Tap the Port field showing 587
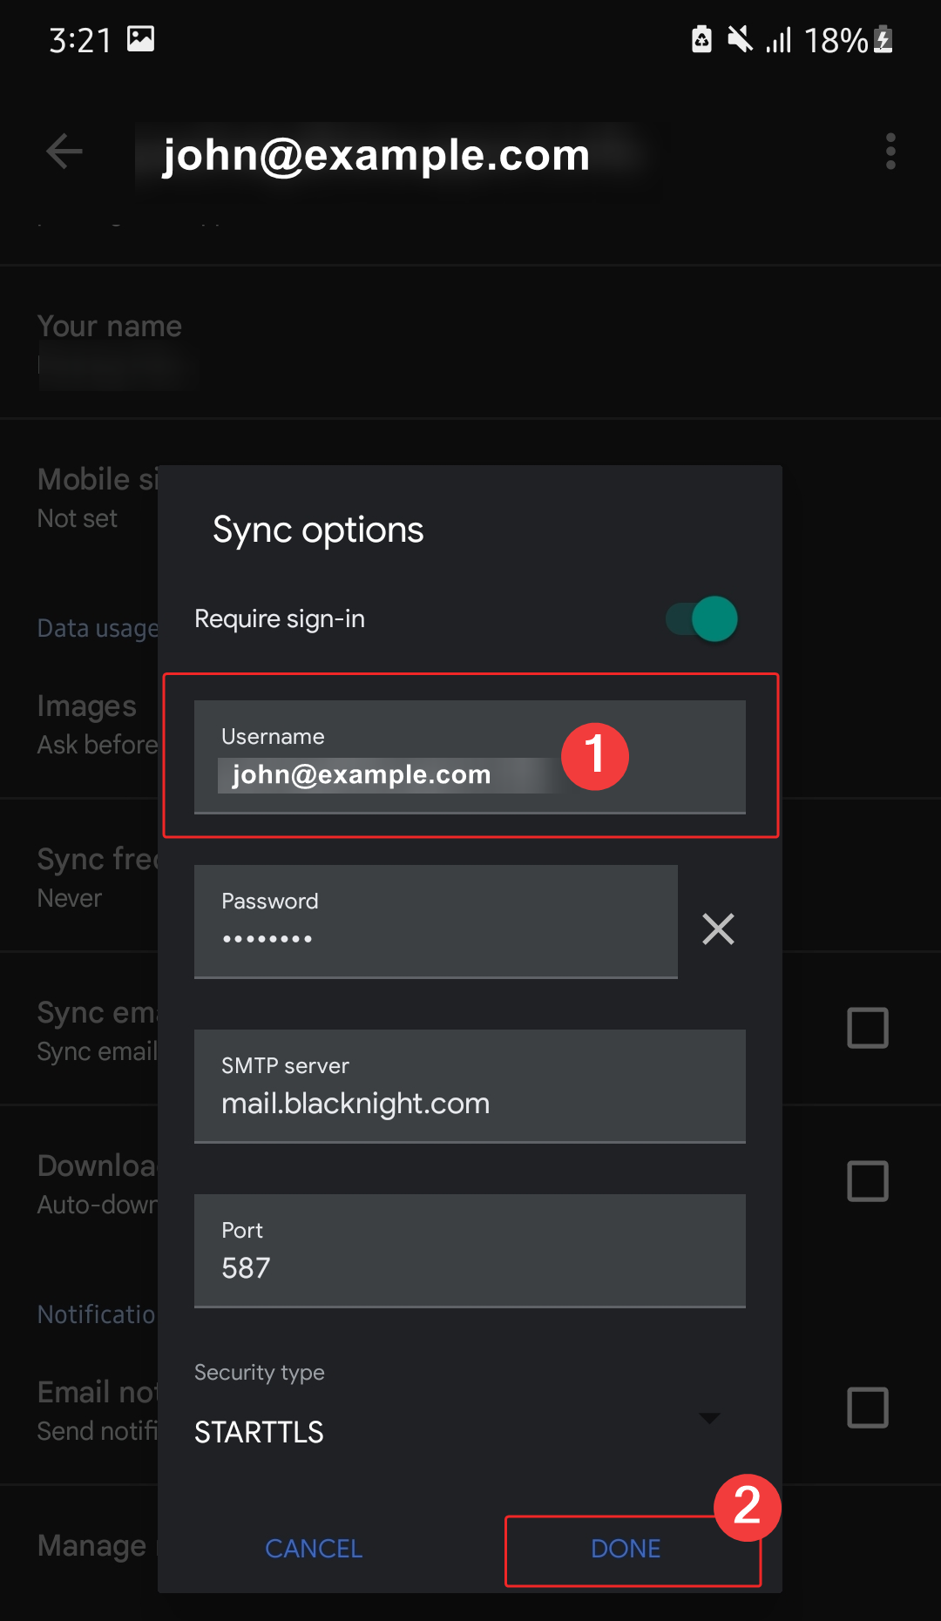This screenshot has width=941, height=1621. (470, 1251)
